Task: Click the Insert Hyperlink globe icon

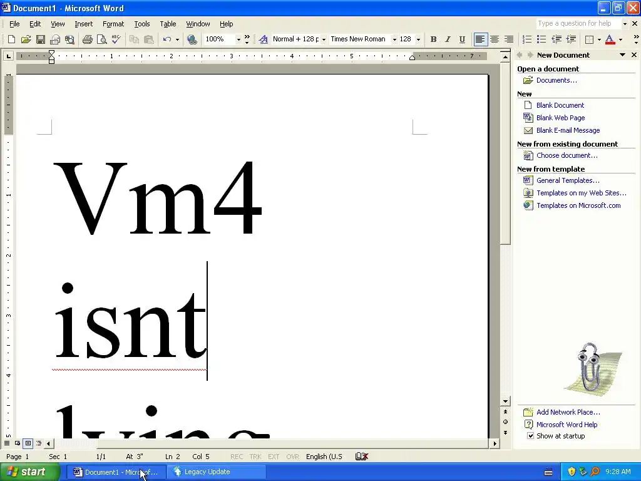Action: tap(192, 39)
